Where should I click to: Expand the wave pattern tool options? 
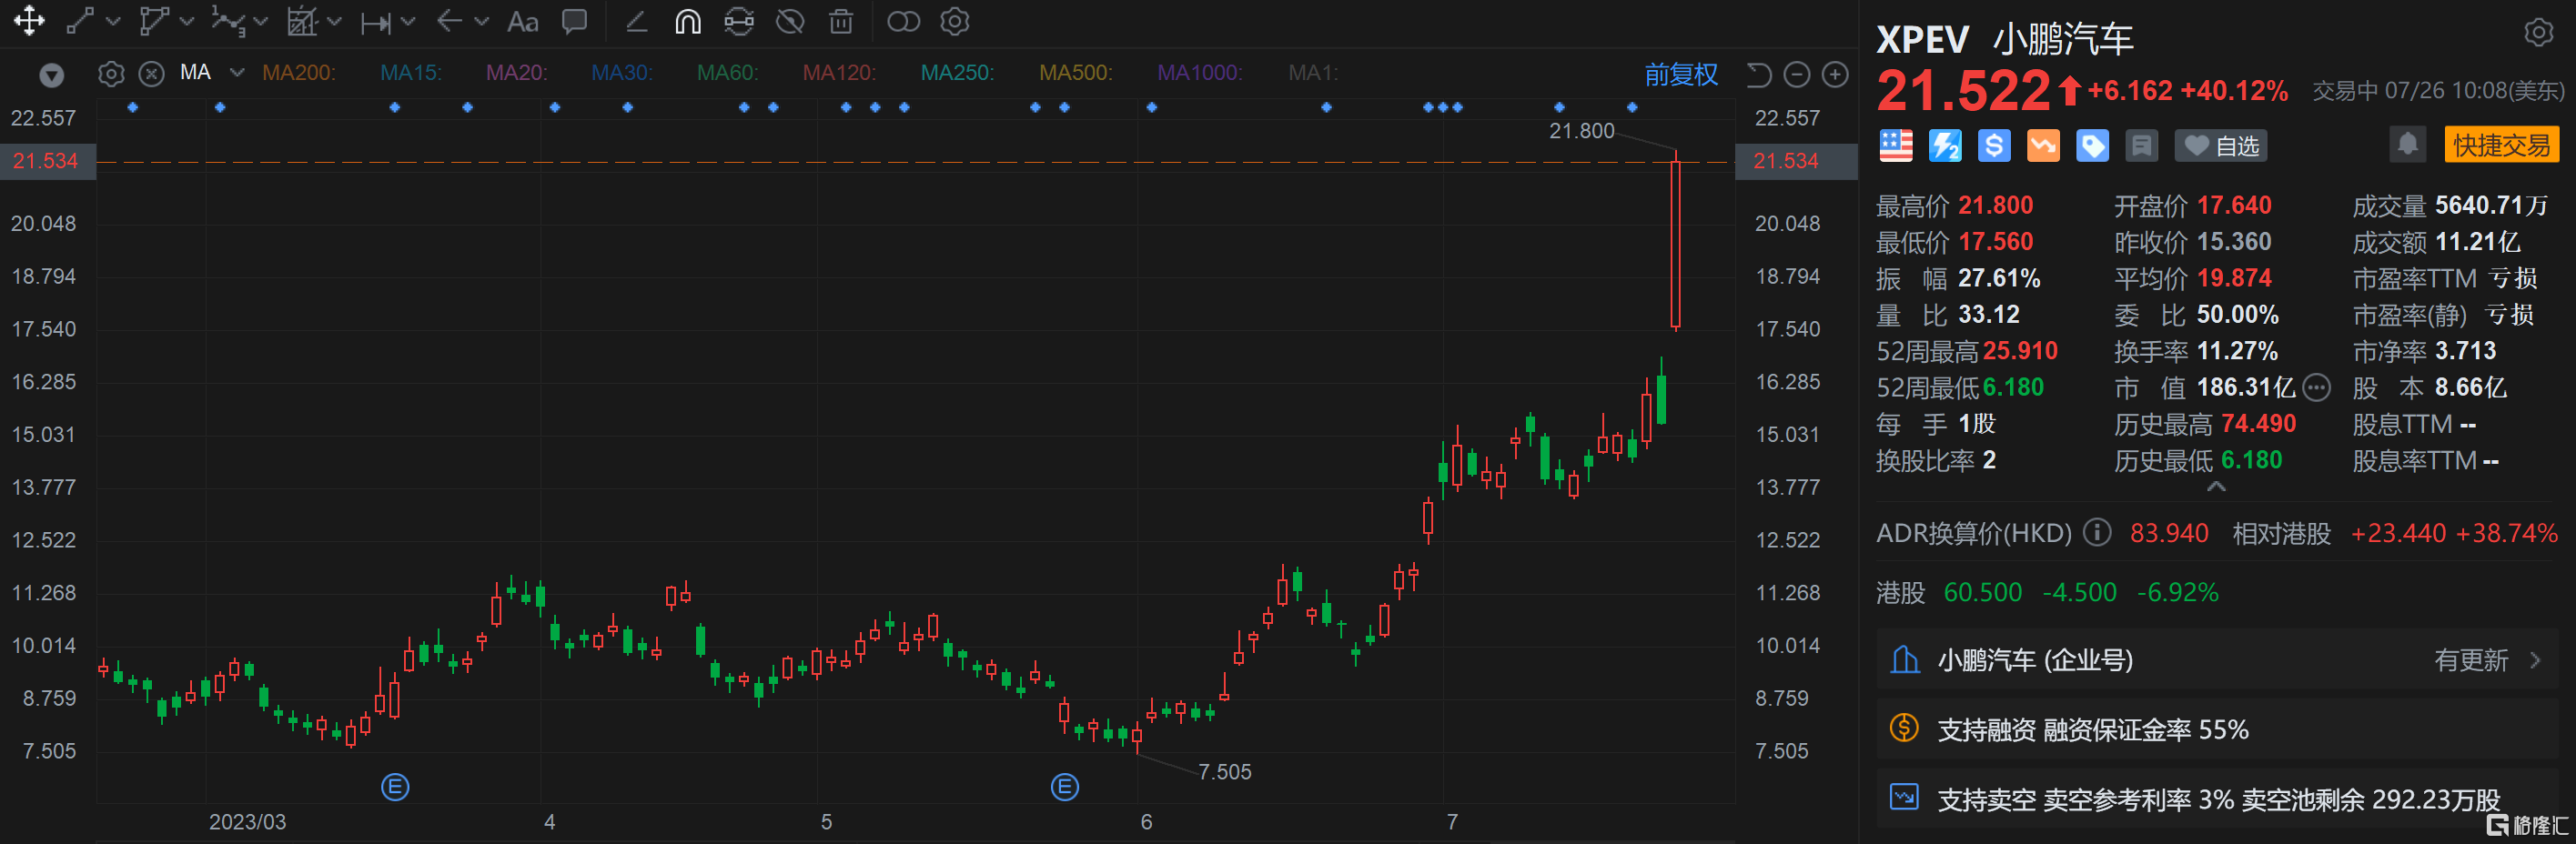261,21
